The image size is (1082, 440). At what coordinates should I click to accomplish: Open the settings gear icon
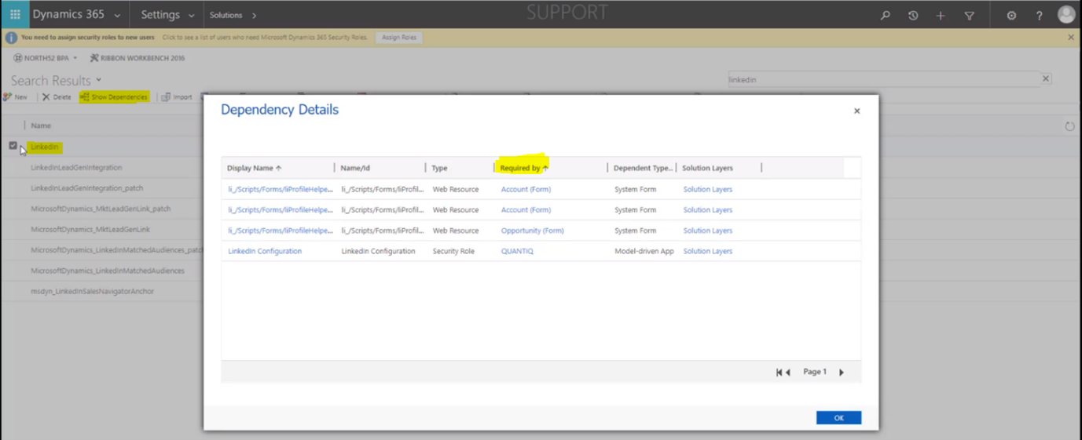pos(1011,15)
